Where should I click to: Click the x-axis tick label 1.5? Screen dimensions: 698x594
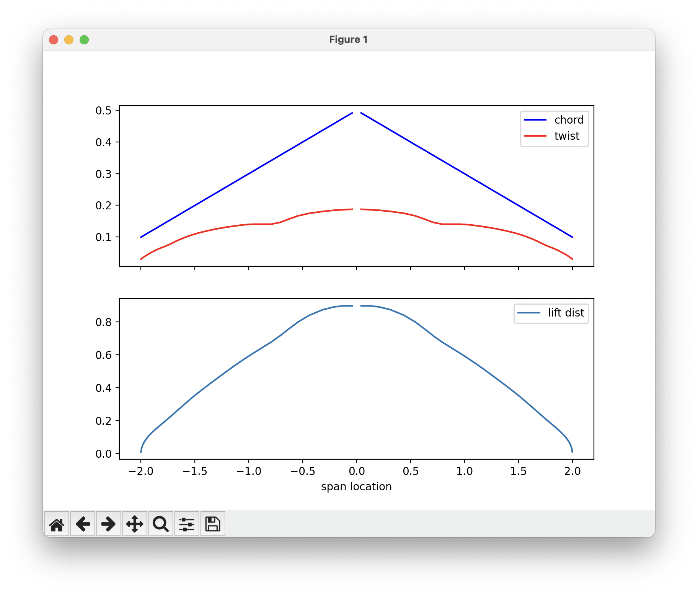tap(519, 471)
